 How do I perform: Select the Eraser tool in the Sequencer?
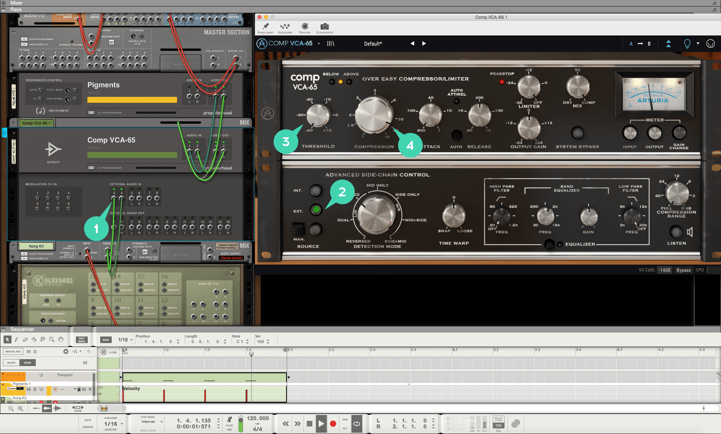[x=25, y=340]
